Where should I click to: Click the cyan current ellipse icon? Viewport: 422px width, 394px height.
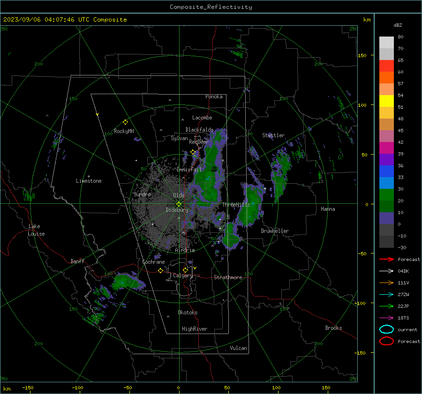386,329
